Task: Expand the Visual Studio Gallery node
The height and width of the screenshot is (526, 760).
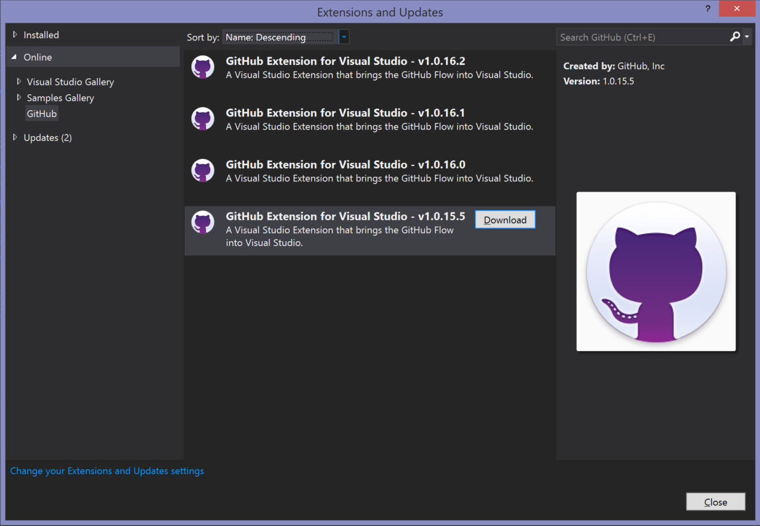Action: [x=19, y=82]
